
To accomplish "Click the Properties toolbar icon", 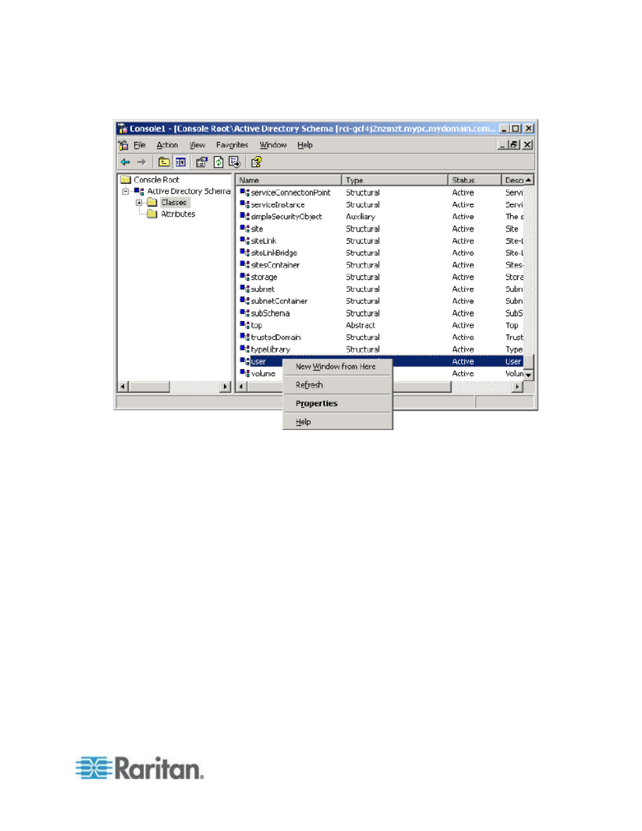I will pyautogui.click(x=201, y=162).
